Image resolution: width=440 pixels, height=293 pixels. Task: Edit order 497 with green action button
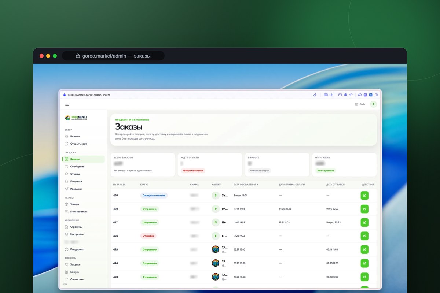click(364, 223)
